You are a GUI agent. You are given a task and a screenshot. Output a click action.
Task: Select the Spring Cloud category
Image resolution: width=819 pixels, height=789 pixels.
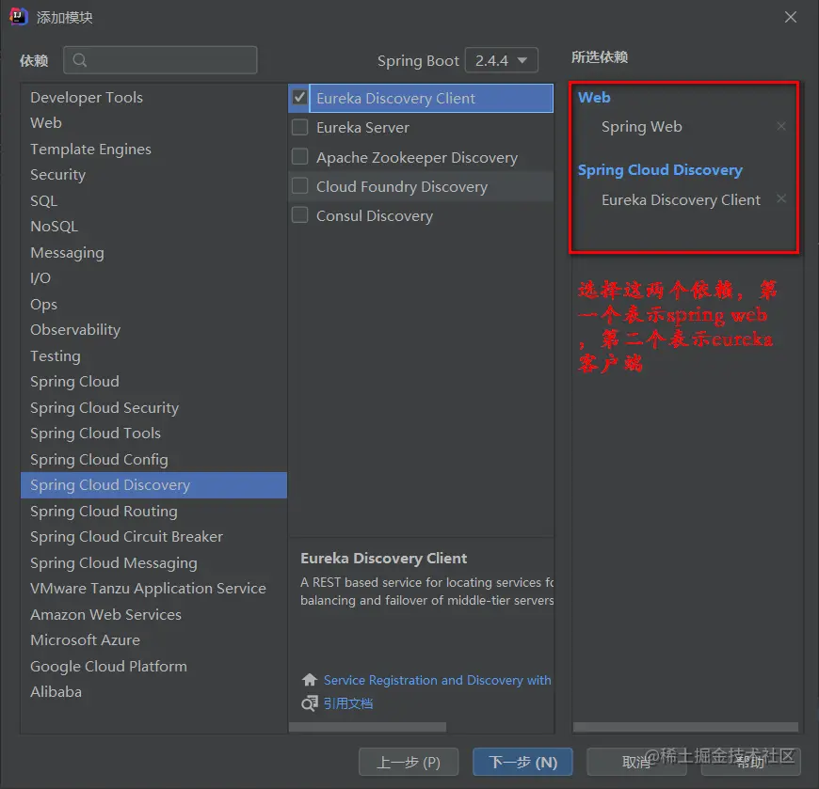(x=153, y=381)
